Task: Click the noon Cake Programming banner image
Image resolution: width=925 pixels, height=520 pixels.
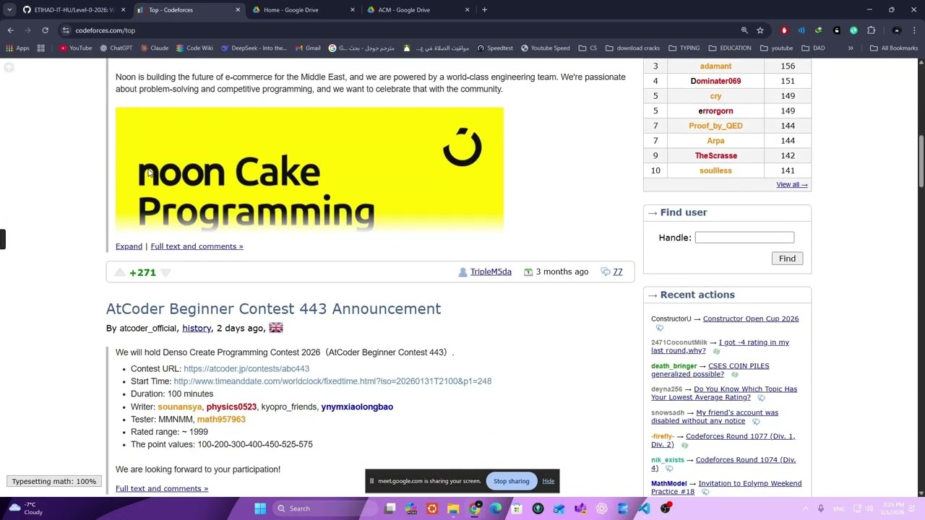Action: [x=309, y=170]
